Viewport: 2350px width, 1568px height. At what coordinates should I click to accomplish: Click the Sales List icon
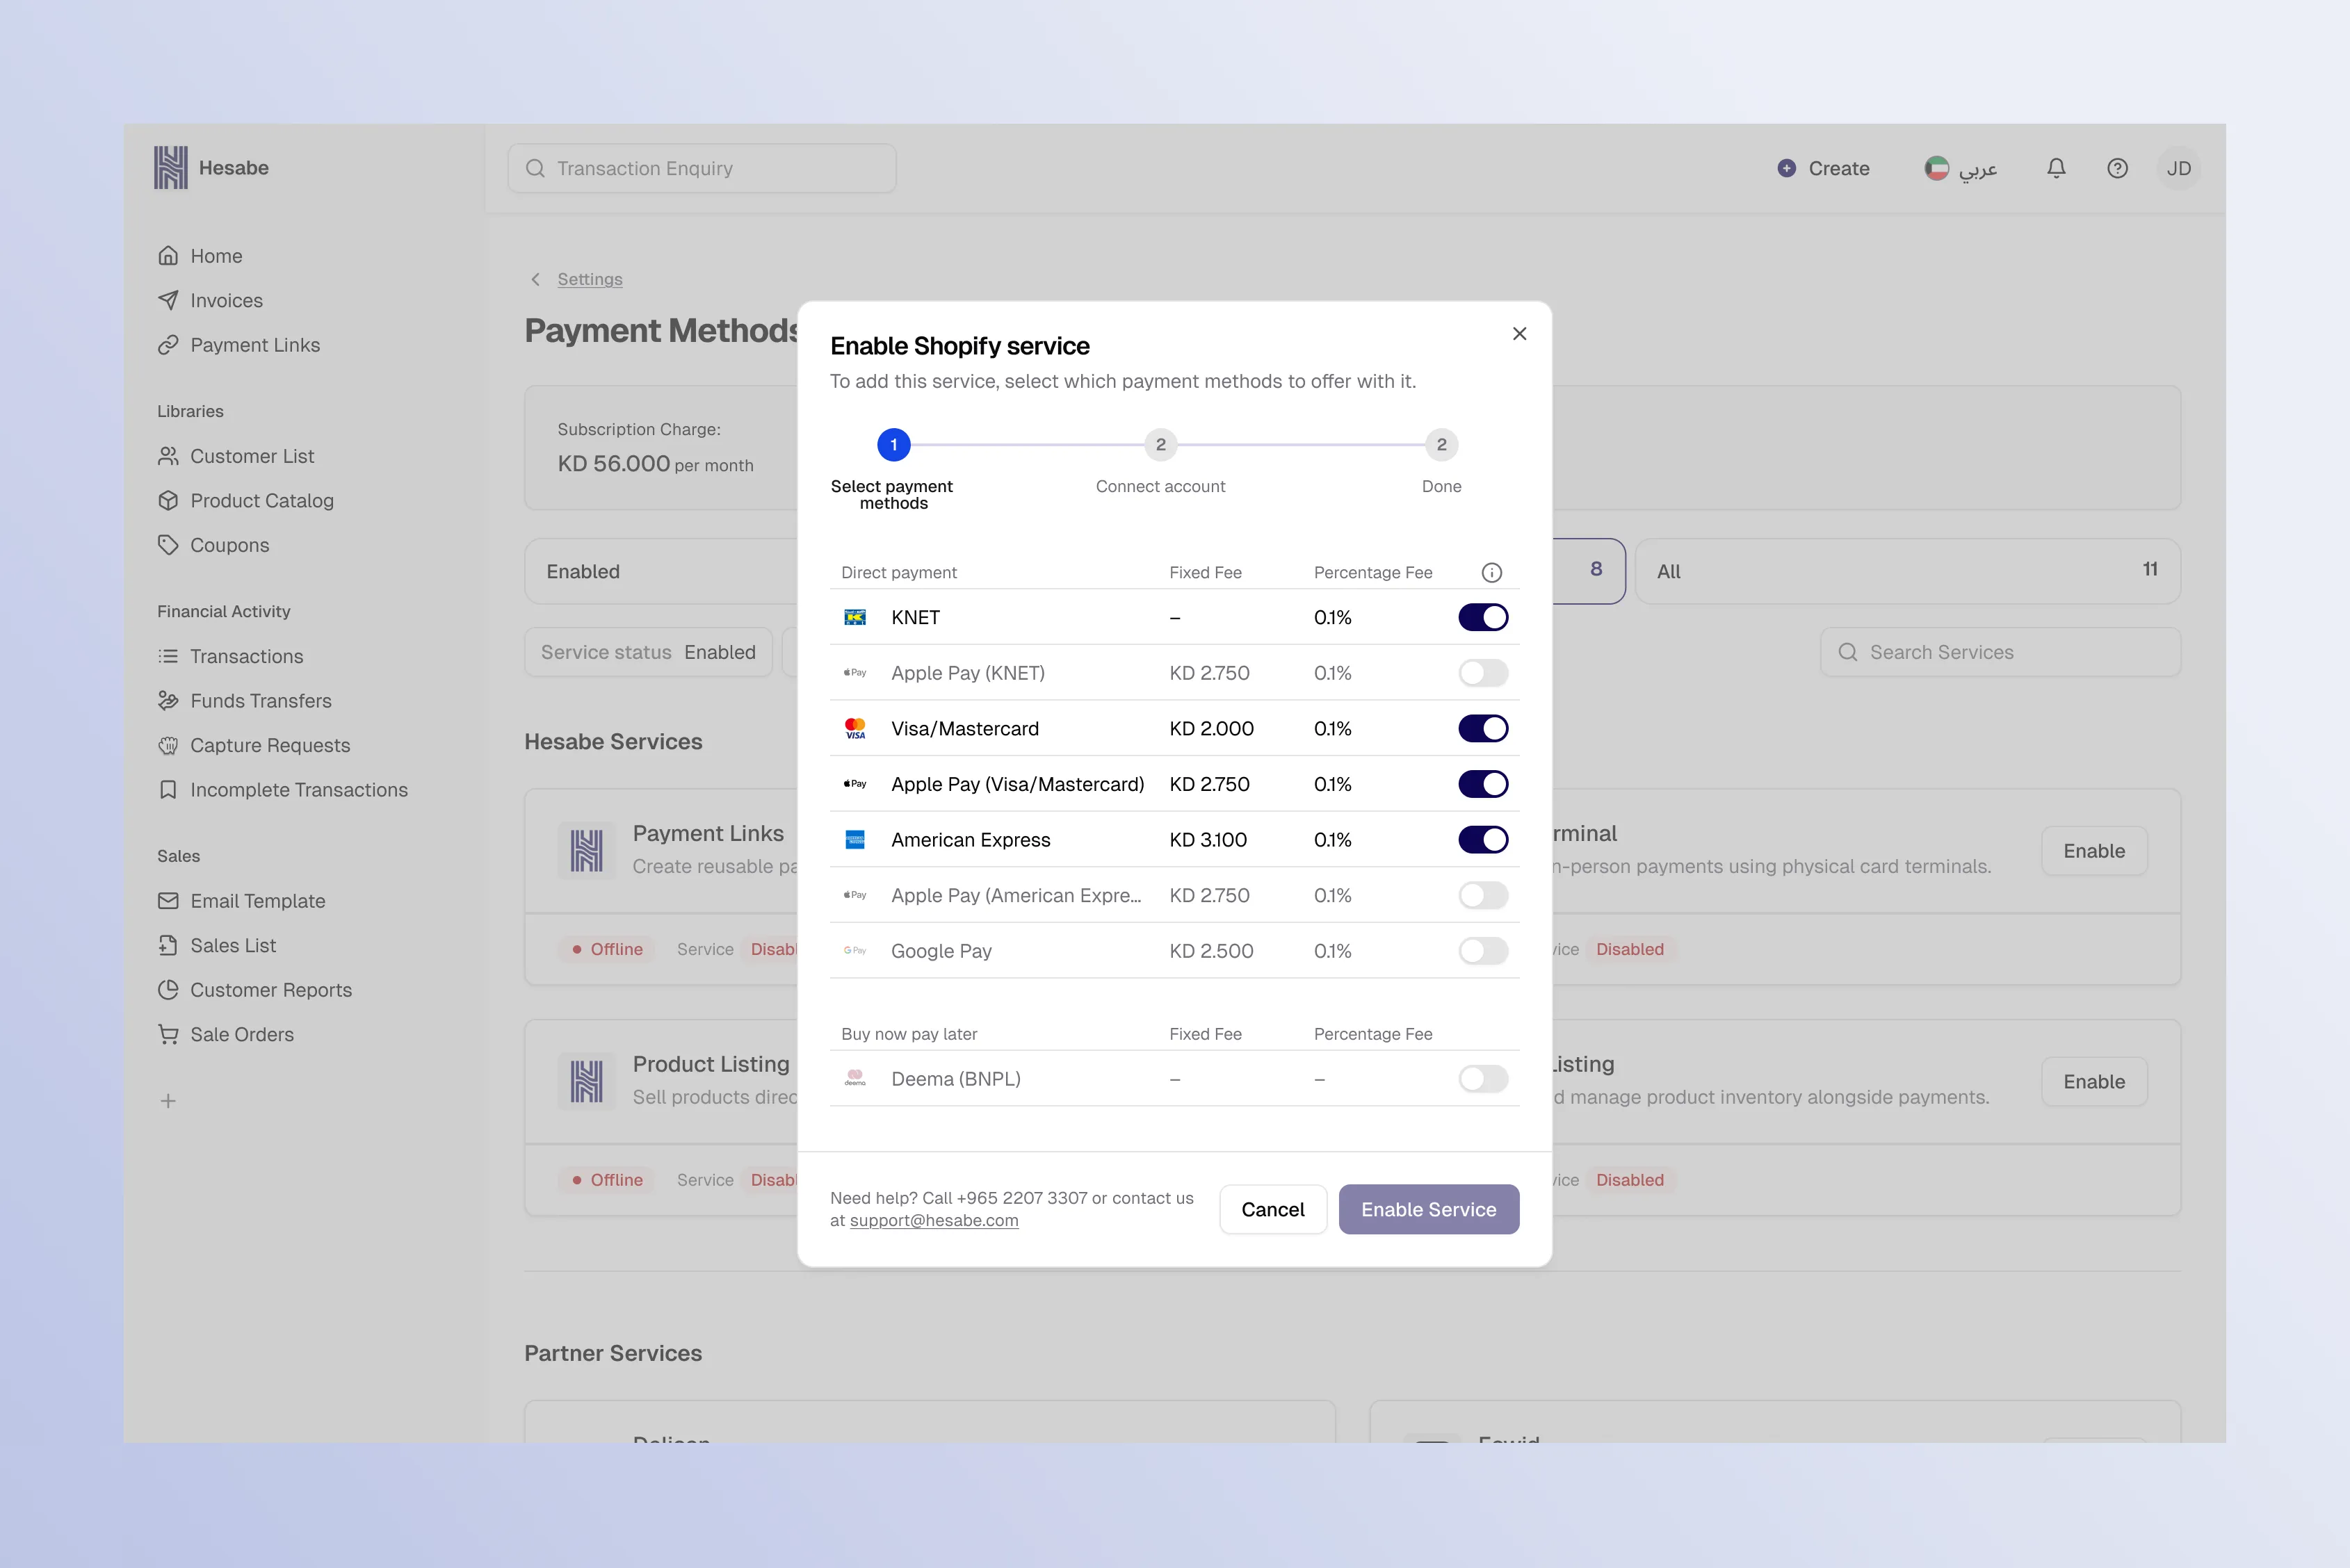click(168, 945)
